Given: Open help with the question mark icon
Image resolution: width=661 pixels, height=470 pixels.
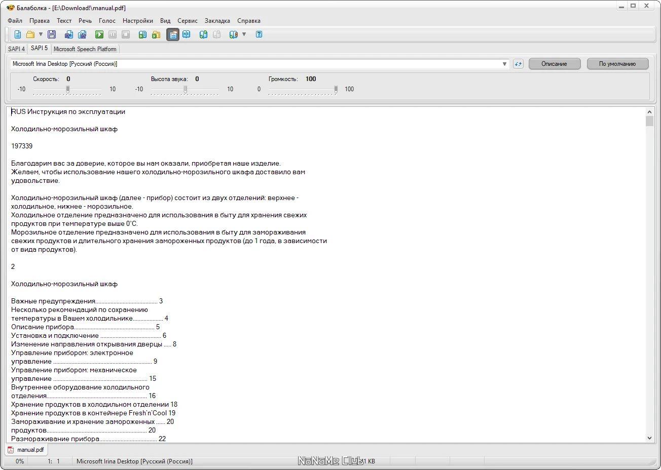Looking at the screenshot, I should pos(259,34).
